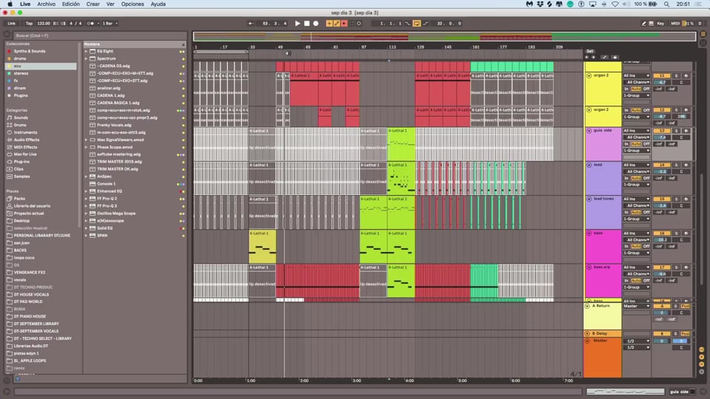
Task: Click the Stop transport button
Action: coord(306,23)
